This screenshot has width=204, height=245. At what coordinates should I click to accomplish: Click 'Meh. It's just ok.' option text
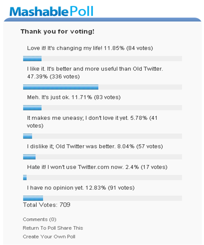[48, 97]
